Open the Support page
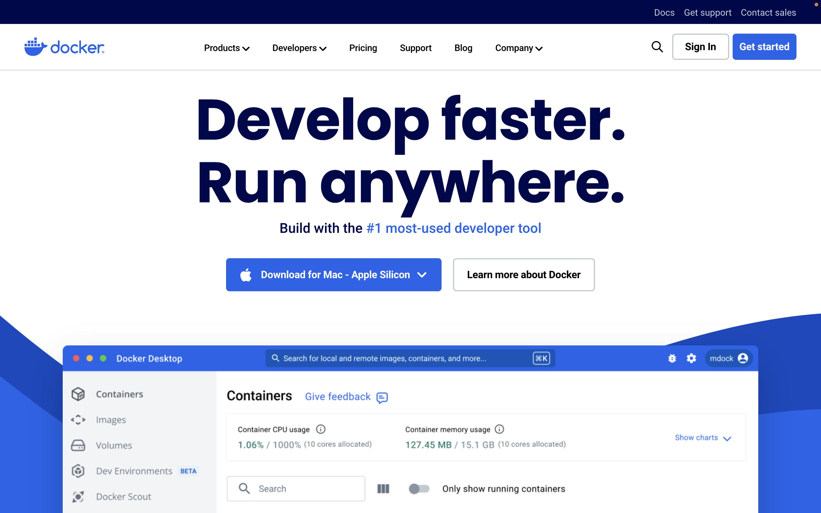 416,48
